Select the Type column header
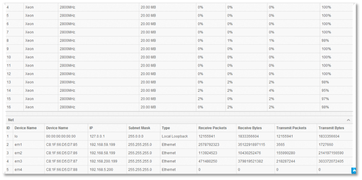The height and width of the screenshot is (180, 362). tap(165, 128)
